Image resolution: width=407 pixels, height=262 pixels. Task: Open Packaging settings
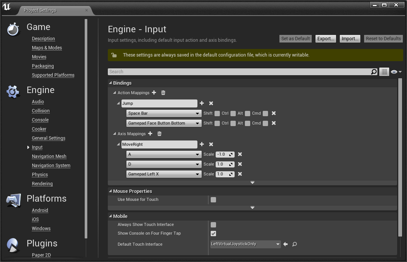[43, 66]
